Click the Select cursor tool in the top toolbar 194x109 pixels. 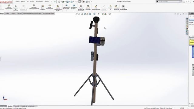80,2
